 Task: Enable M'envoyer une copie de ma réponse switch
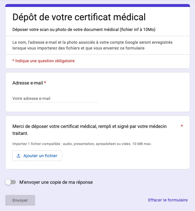[11, 182]
